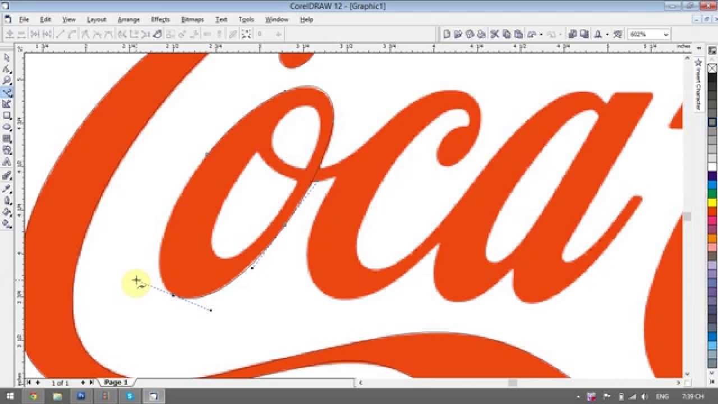This screenshot has height=404, width=718.
Task: Select the Basic Shapes tool
Action: [7, 150]
